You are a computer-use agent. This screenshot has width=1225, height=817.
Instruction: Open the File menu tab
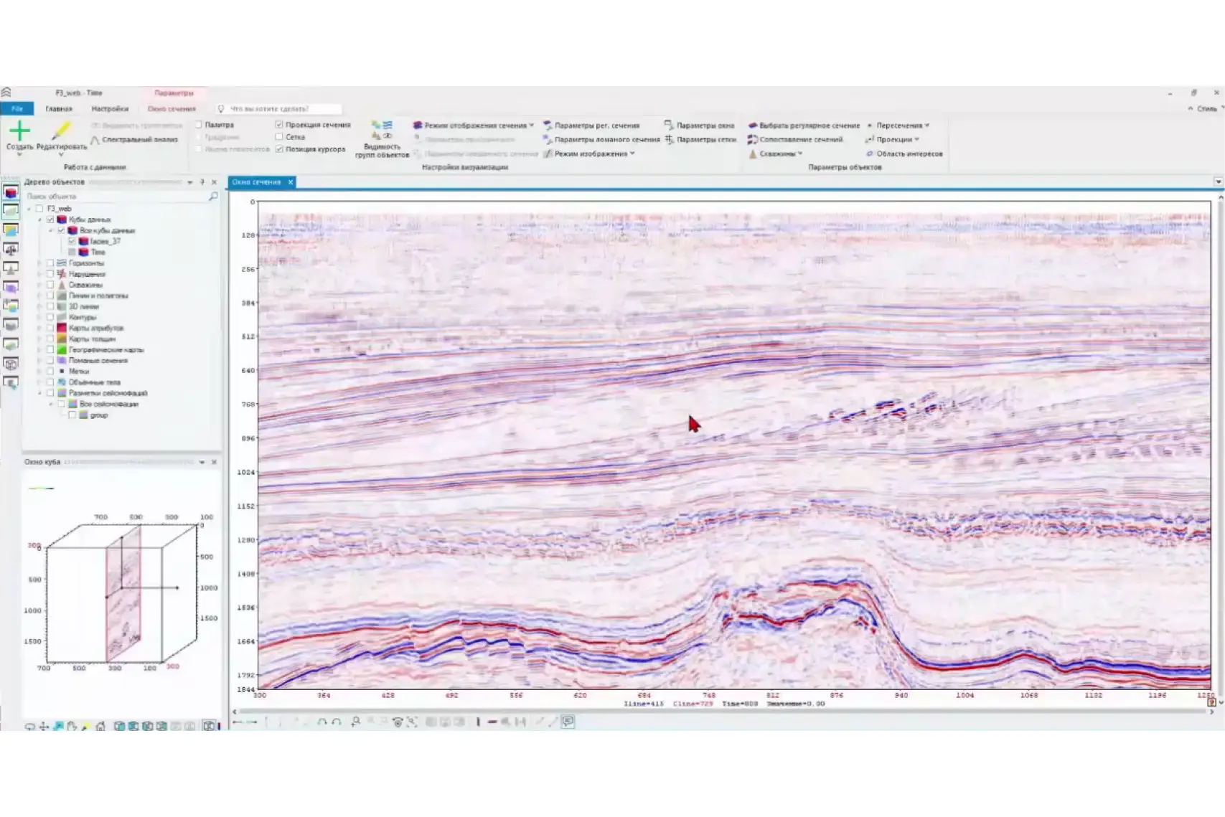pos(17,109)
